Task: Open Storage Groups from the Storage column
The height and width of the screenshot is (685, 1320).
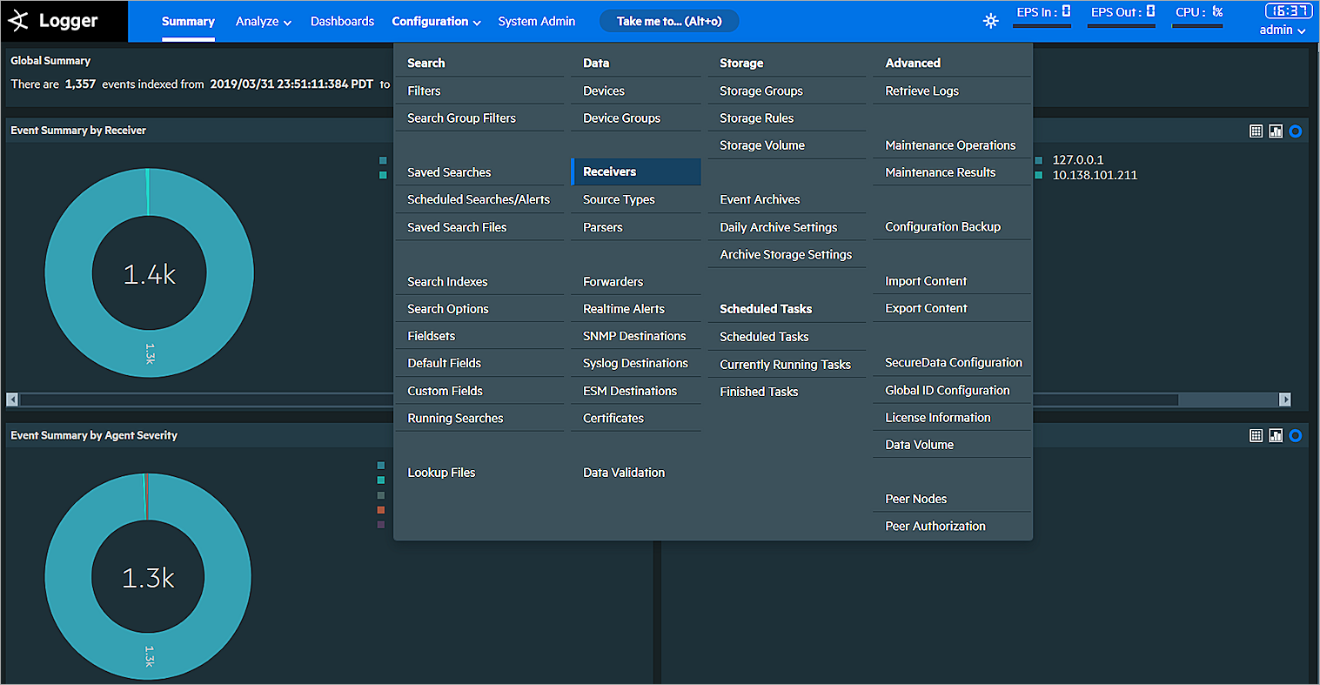Action: coord(761,91)
